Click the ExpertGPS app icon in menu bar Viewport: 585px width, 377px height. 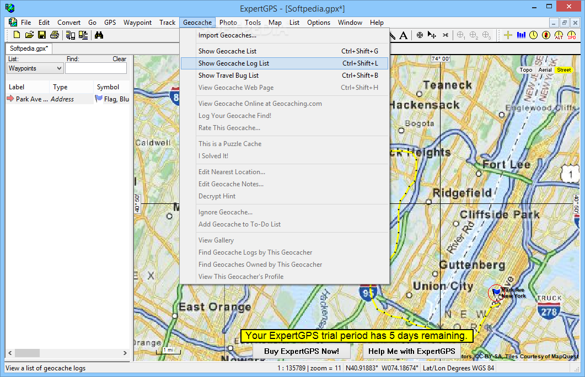13,23
